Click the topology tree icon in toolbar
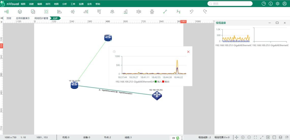 (x=7, y=12)
